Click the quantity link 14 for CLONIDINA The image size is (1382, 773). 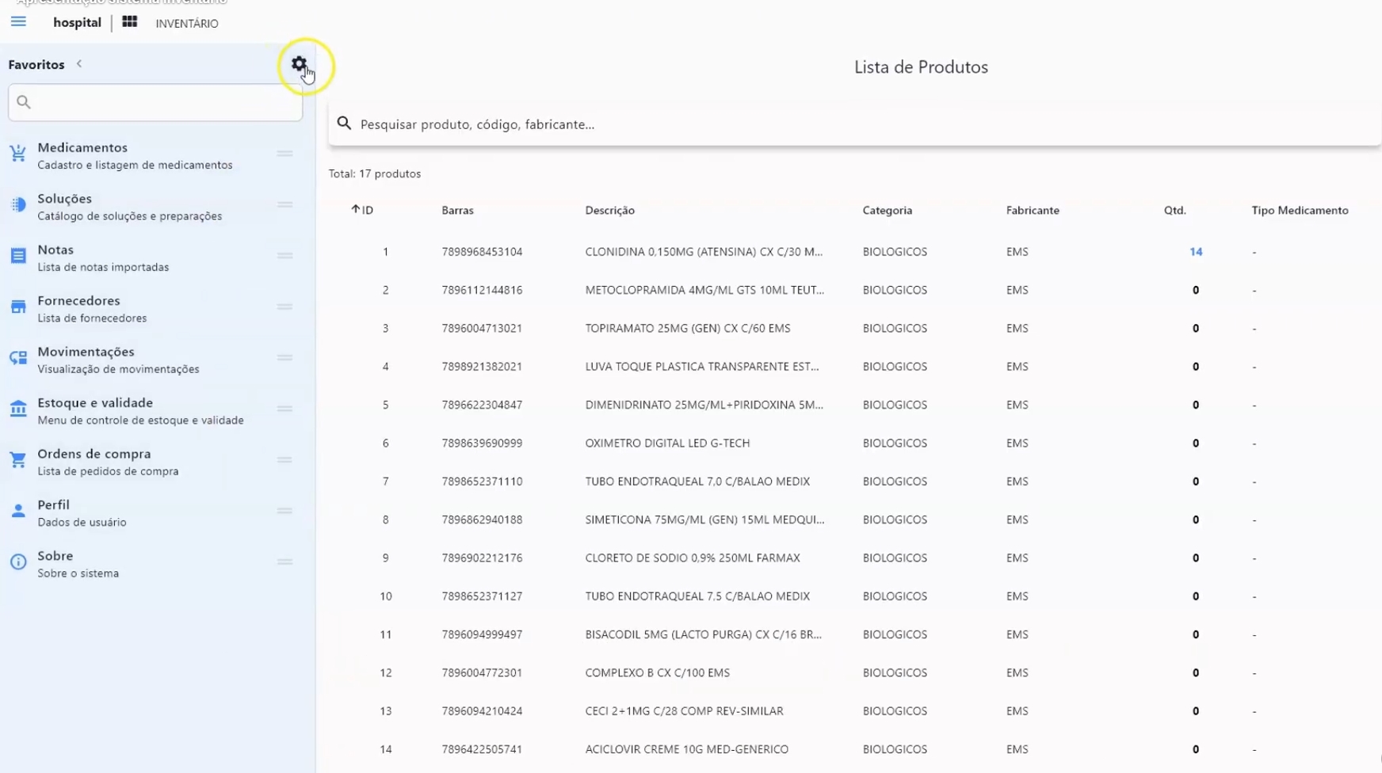[x=1197, y=251]
